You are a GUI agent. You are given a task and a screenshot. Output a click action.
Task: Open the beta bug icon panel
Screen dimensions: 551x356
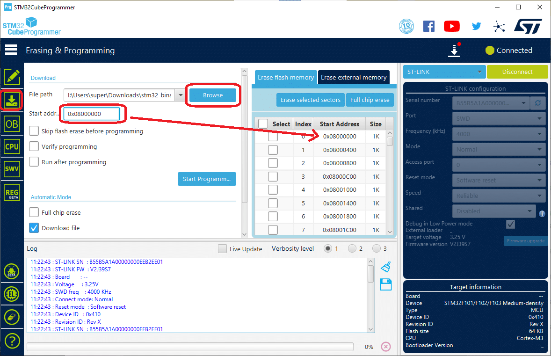pyautogui.click(x=12, y=271)
